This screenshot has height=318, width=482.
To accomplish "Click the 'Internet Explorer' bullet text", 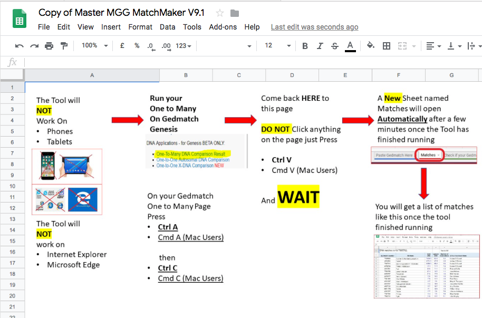I will click(x=77, y=255).
